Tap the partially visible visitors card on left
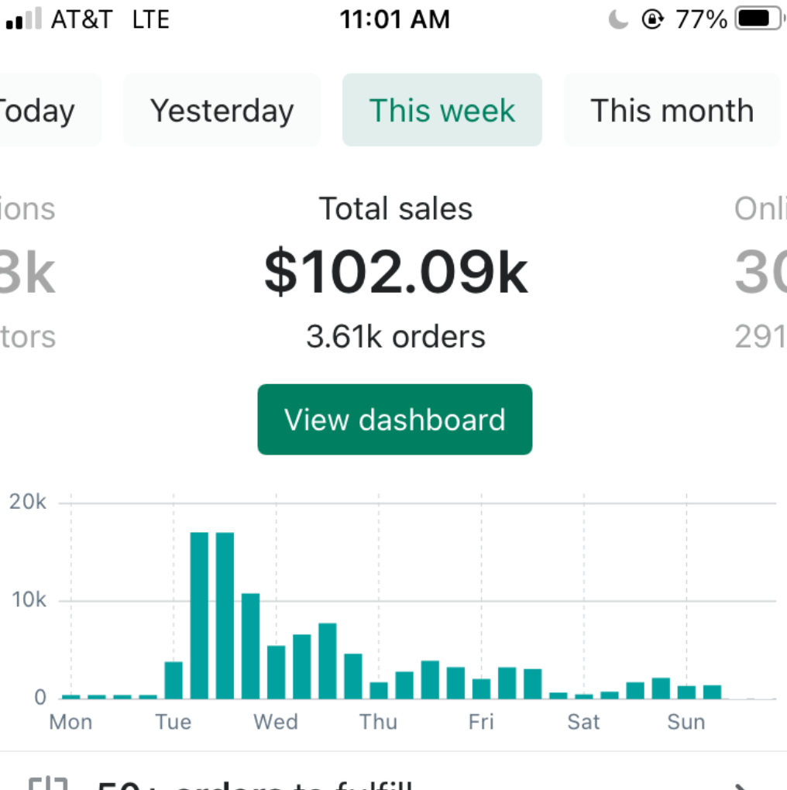The image size is (787, 790). tap(28, 273)
